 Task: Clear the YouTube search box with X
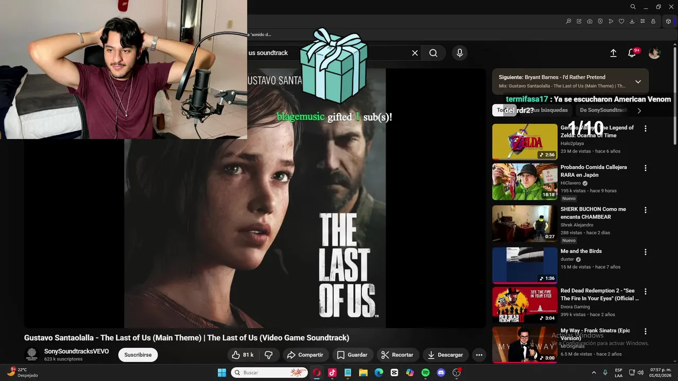415,53
